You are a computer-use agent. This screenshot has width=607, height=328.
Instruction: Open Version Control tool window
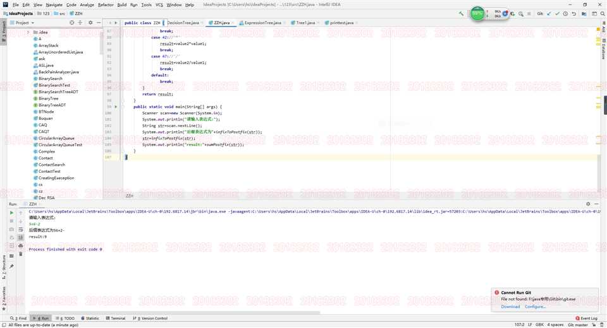(x=150, y=319)
